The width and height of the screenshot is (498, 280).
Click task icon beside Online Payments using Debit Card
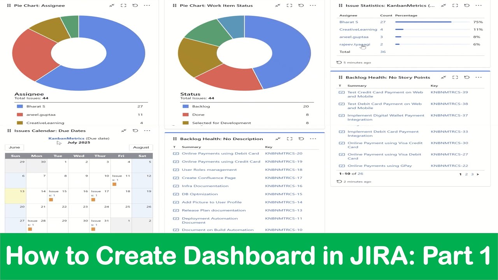(176, 154)
